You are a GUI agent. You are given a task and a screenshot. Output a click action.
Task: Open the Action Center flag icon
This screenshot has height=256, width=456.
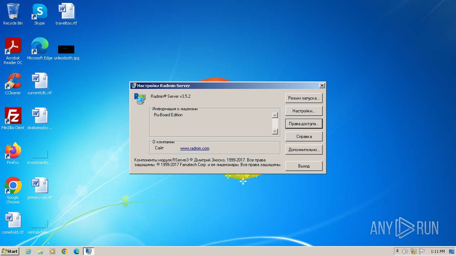[x=422, y=251]
